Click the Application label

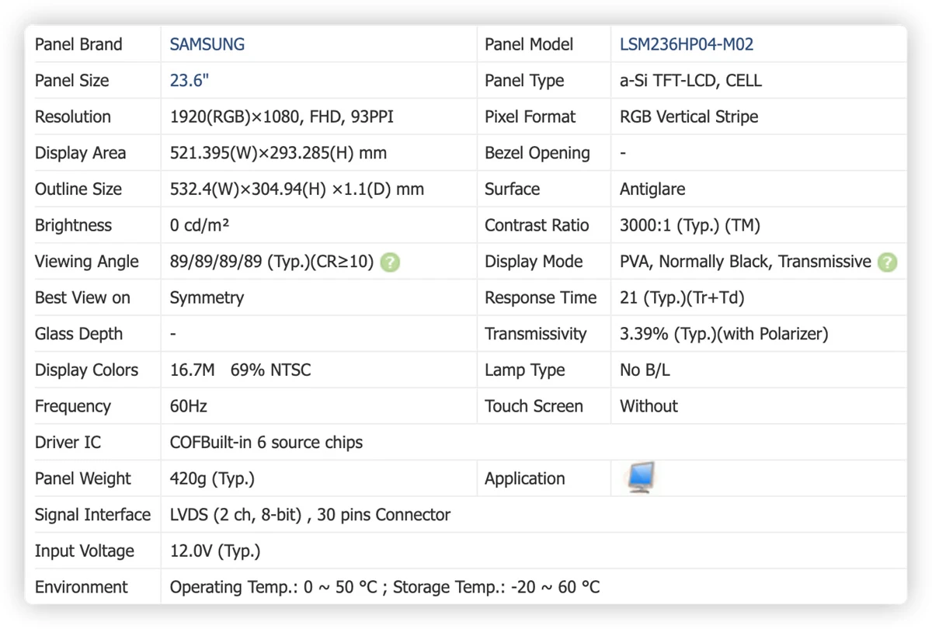525,479
